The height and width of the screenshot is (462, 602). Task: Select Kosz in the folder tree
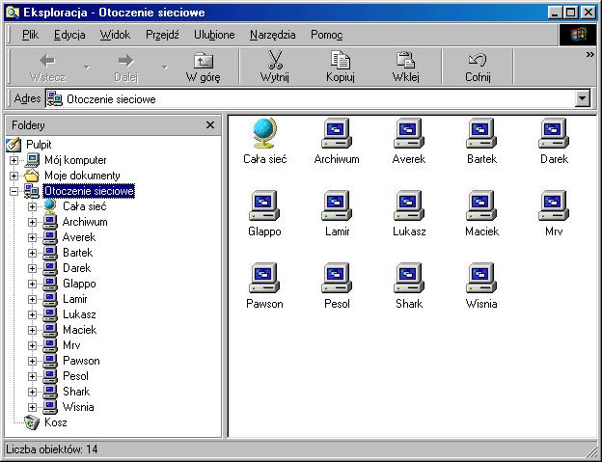tap(55, 422)
